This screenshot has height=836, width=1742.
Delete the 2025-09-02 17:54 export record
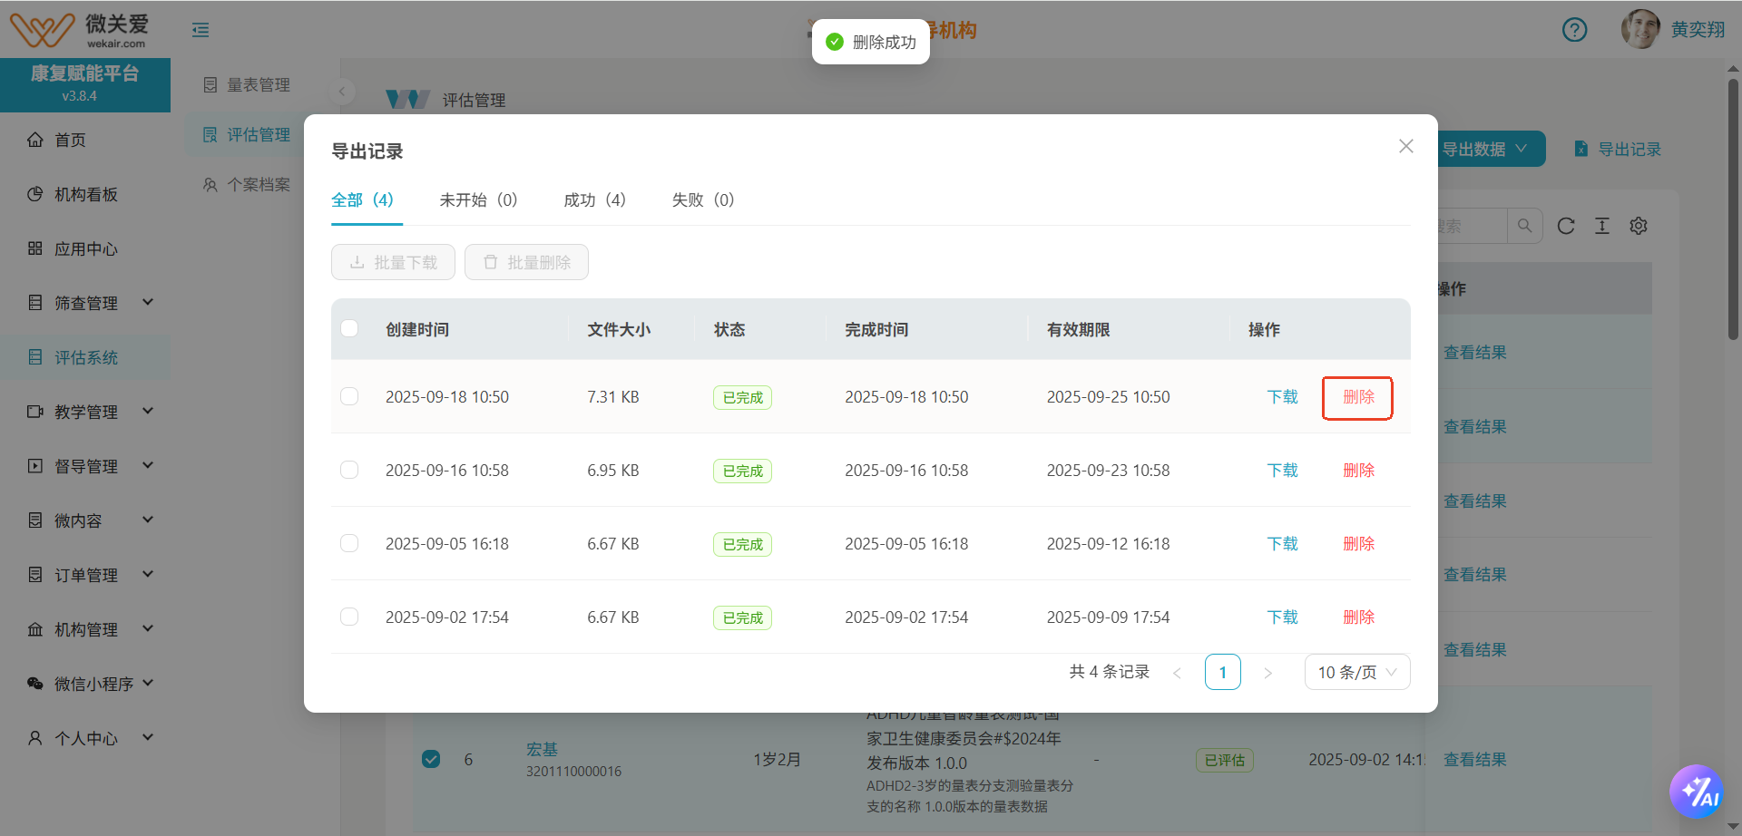(1358, 617)
